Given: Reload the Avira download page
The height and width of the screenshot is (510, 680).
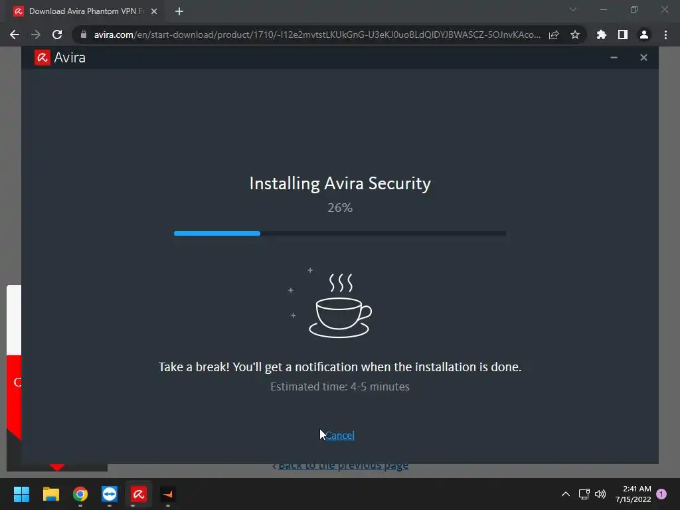Looking at the screenshot, I should [x=57, y=35].
